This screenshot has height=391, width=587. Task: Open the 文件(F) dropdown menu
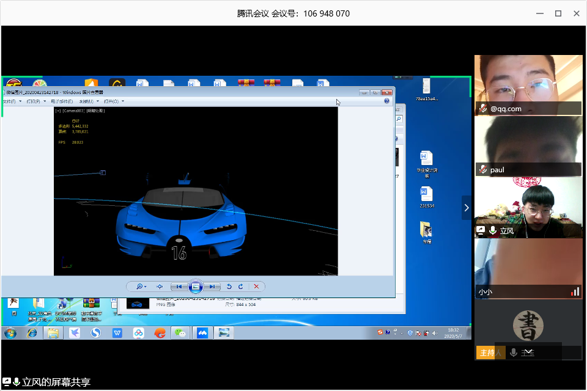tap(10, 101)
